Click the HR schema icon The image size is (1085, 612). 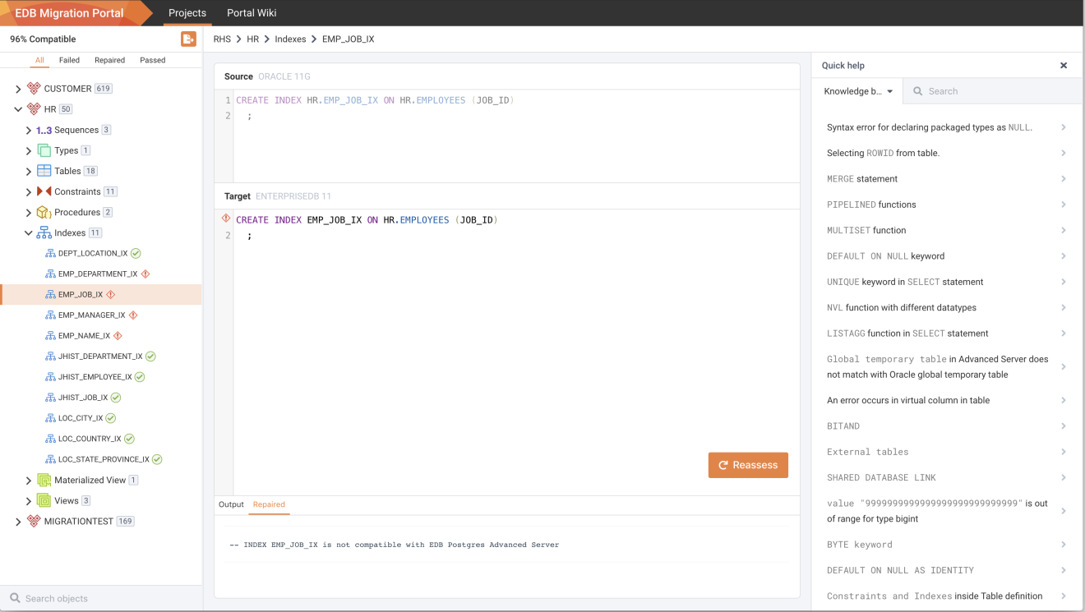click(34, 109)
